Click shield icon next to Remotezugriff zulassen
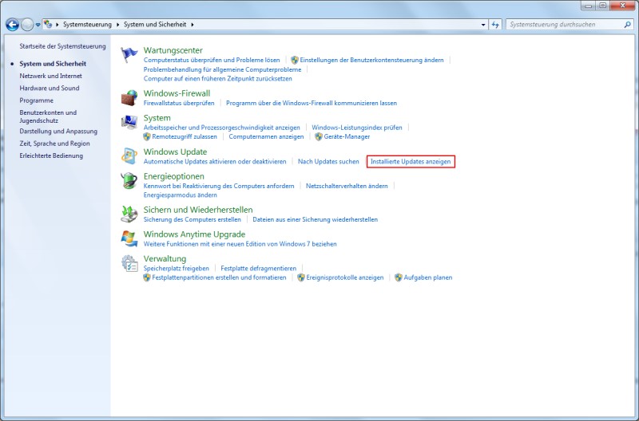 (x=147, y=136)
